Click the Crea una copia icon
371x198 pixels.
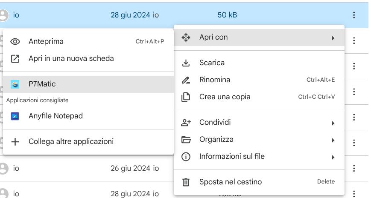186,97
